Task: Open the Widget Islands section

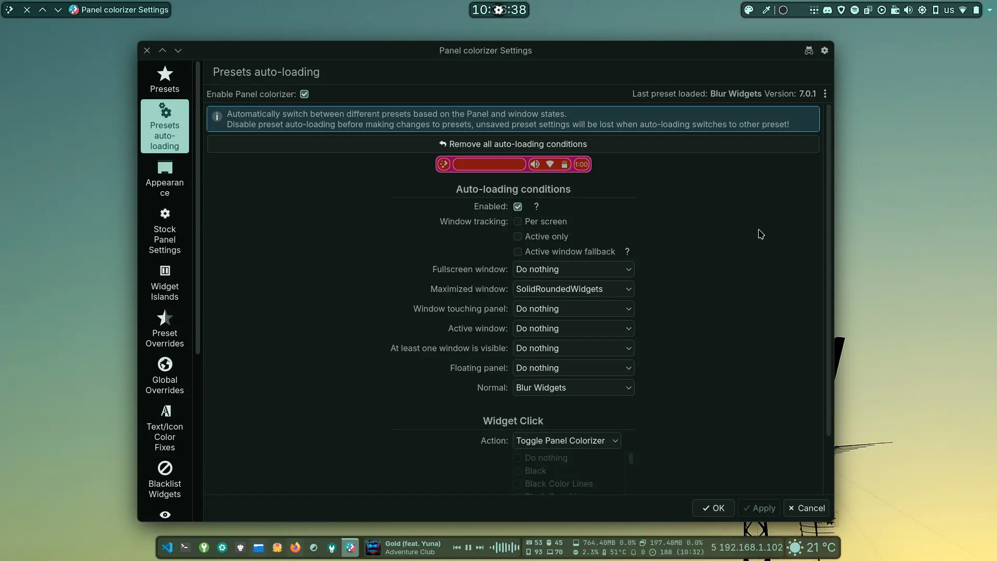Action: [x=165, y=282]
